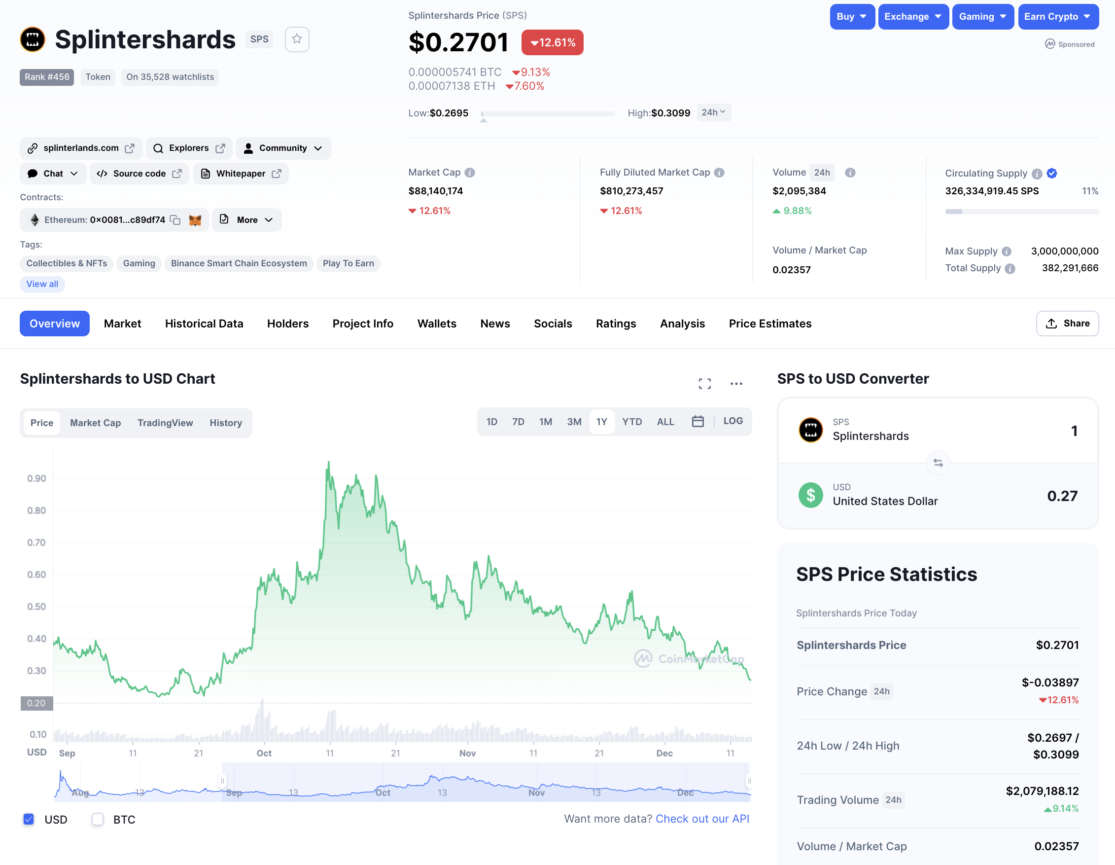1115x865 pixels.
Task: Show Volume info tooltip icon
Action: pyautogui.click(x=850, y=173)
